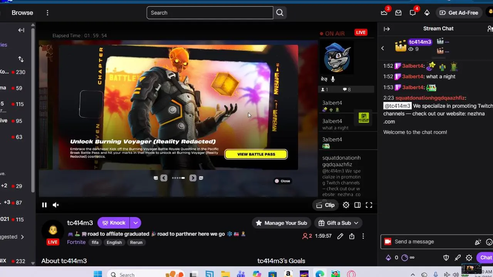
Task: Click the @tc414m3 mention in chat
Action: pyautogui.click(x=397, y=106)
